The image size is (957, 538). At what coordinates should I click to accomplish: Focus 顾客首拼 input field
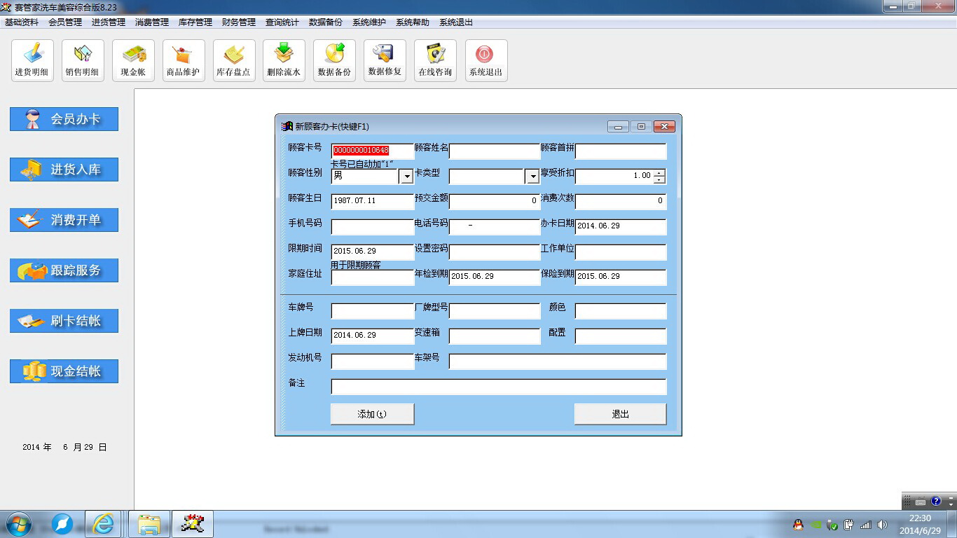(x=621, y=151)
